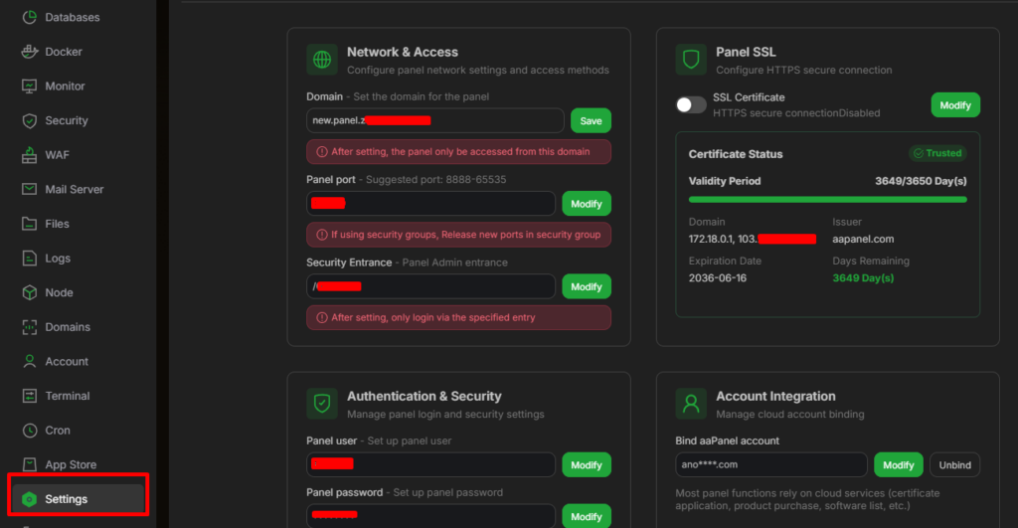This screenshot has width=1018, height=528.
Task: Save the panel domain
Action: pyautogui.click(x=591, y=120)
